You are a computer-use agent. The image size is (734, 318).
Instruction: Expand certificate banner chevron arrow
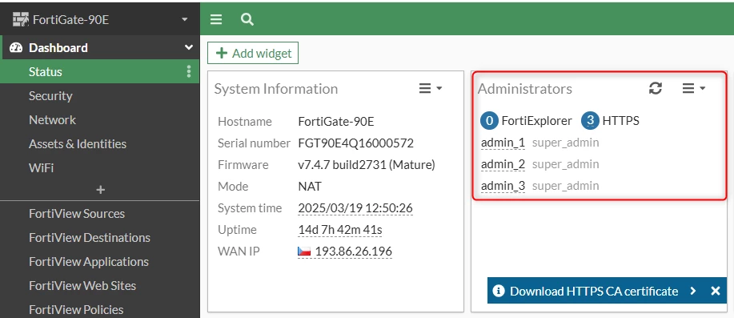[x=693, y=291]
